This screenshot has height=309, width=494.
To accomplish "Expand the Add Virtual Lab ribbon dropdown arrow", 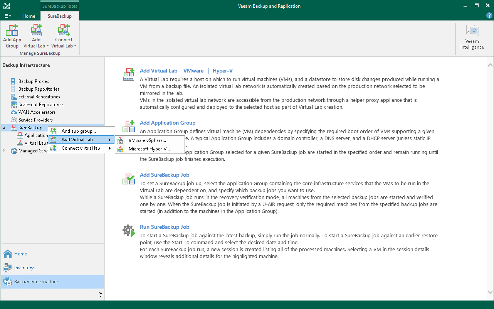I will pyautogui.click(x=47, y=46).
